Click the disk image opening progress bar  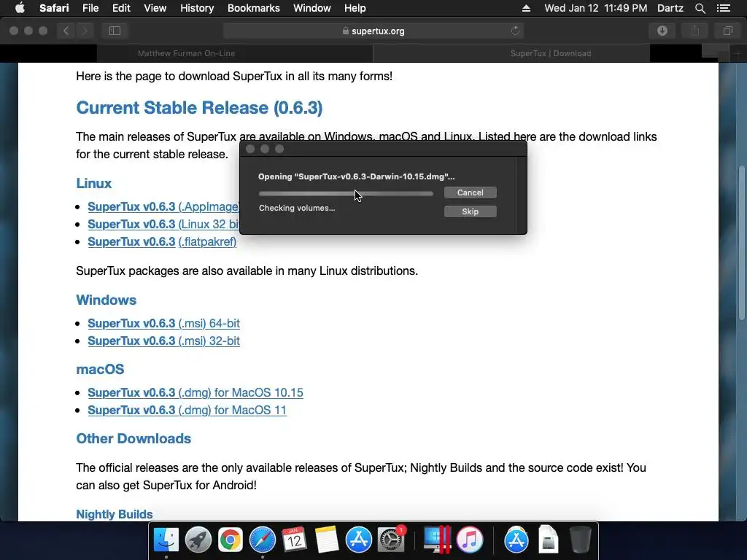click(x=346, y=193)
